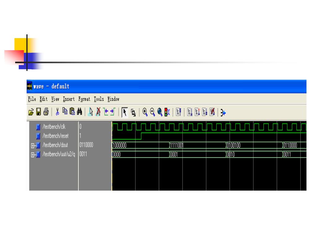The width and height of the screenshot is (317, 238).
Task: Print the waveform using printer icon
Action: (x=46, y=112)
